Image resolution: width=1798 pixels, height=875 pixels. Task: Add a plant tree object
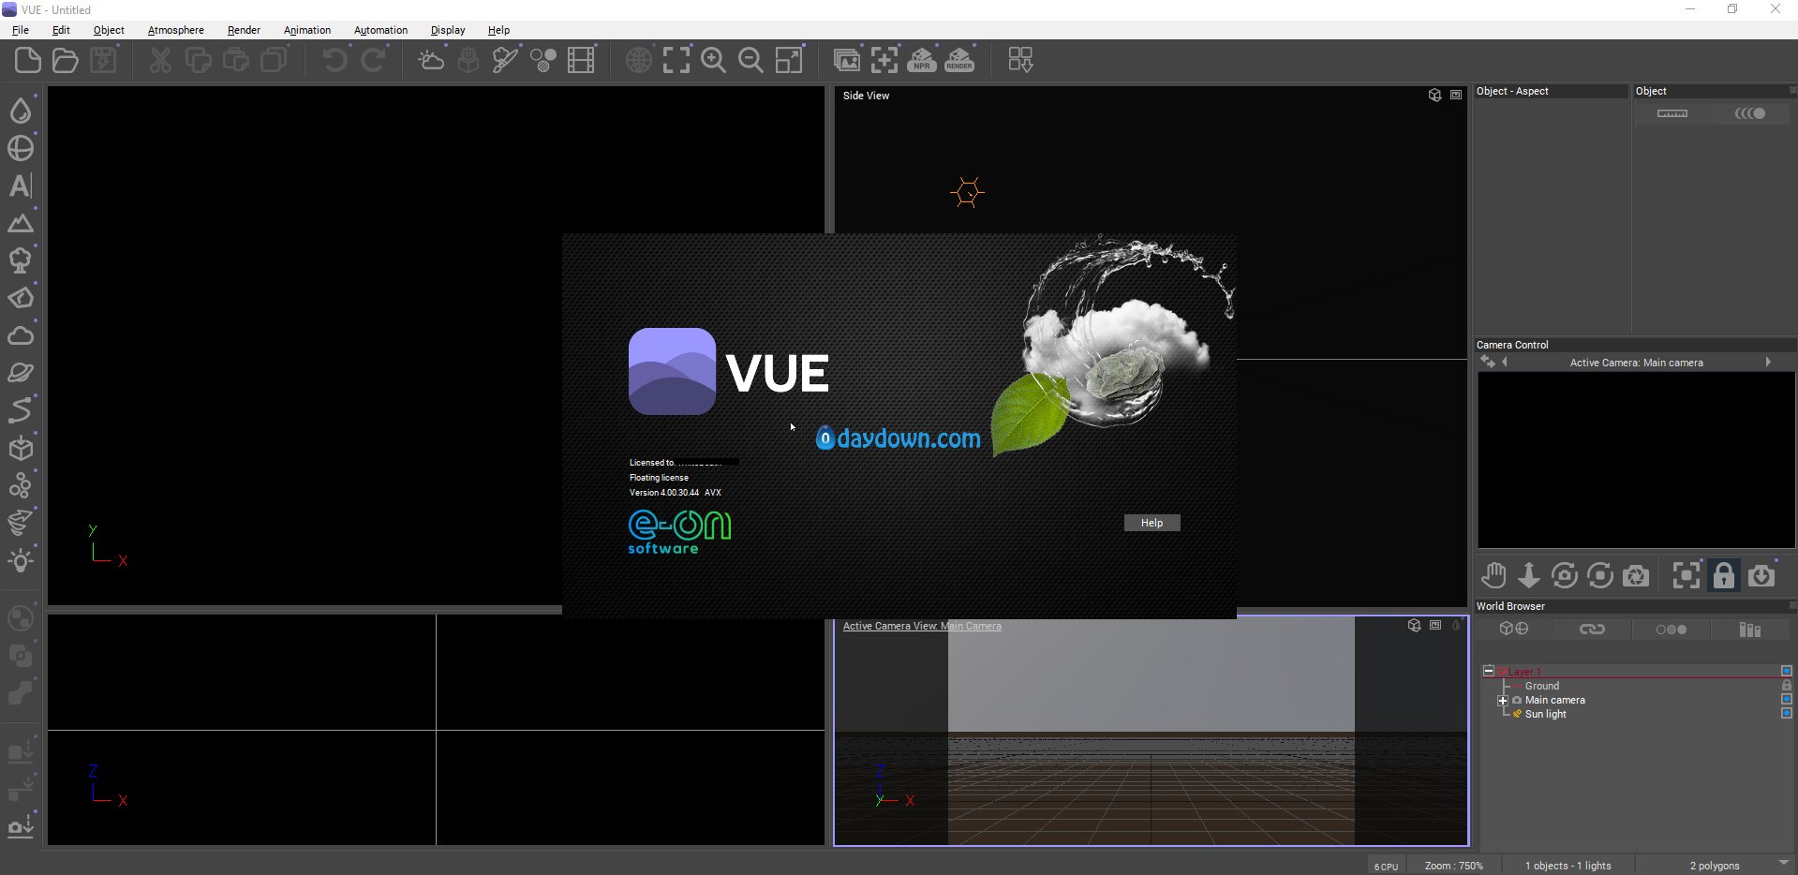click(21, 260)
